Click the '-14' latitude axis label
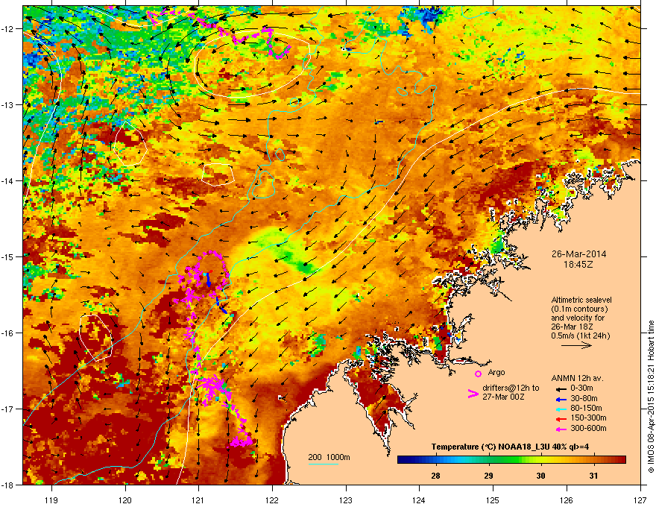This screenshot has width=656, height=507. point(7,181)
